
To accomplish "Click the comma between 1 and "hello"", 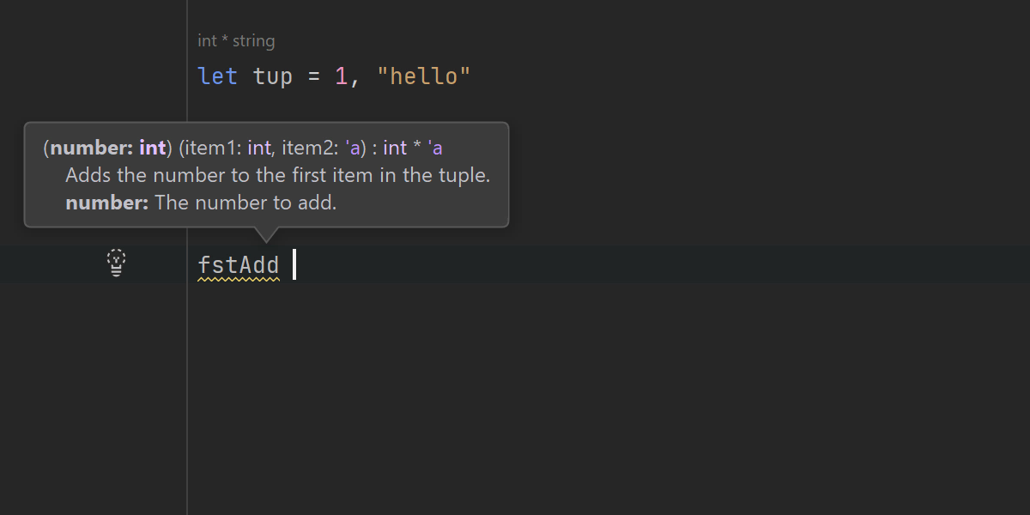I will pos(356,79).
